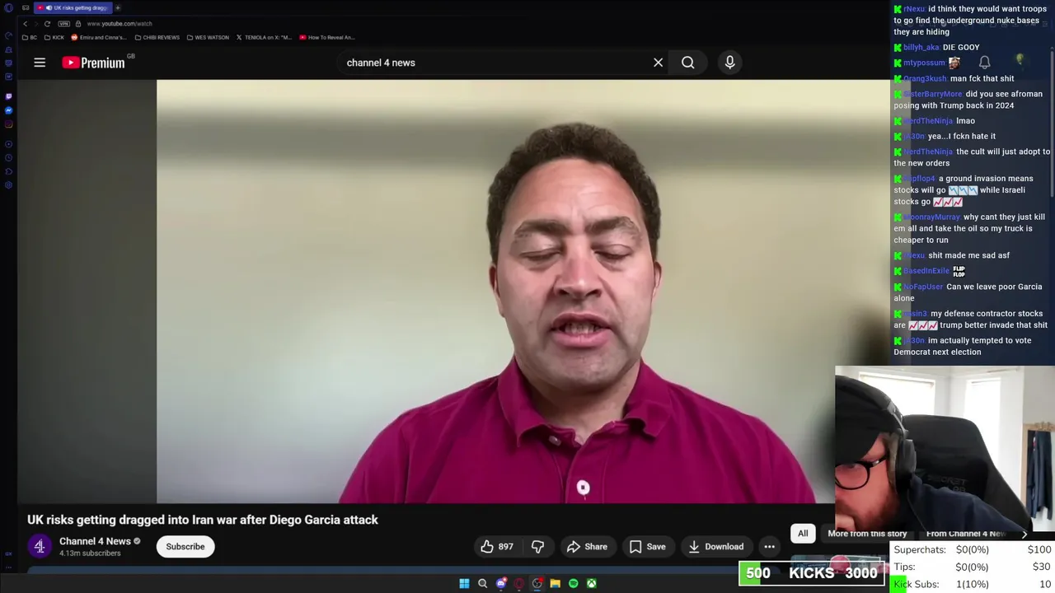Show more chips with right chevron
Image resolution: width=1055 pixels, height=593 pixels.
1025,534
